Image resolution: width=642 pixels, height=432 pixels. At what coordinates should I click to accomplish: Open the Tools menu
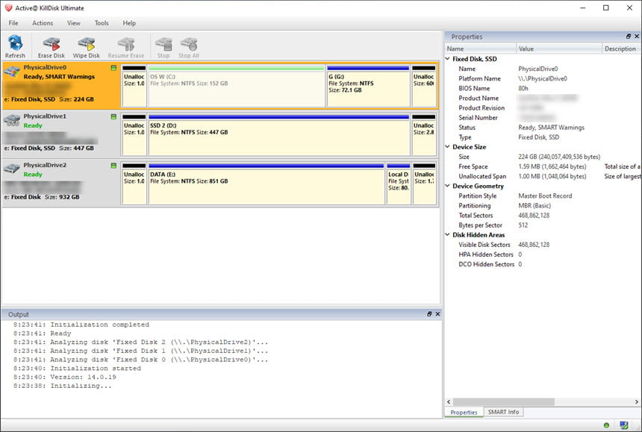(102, 23)
